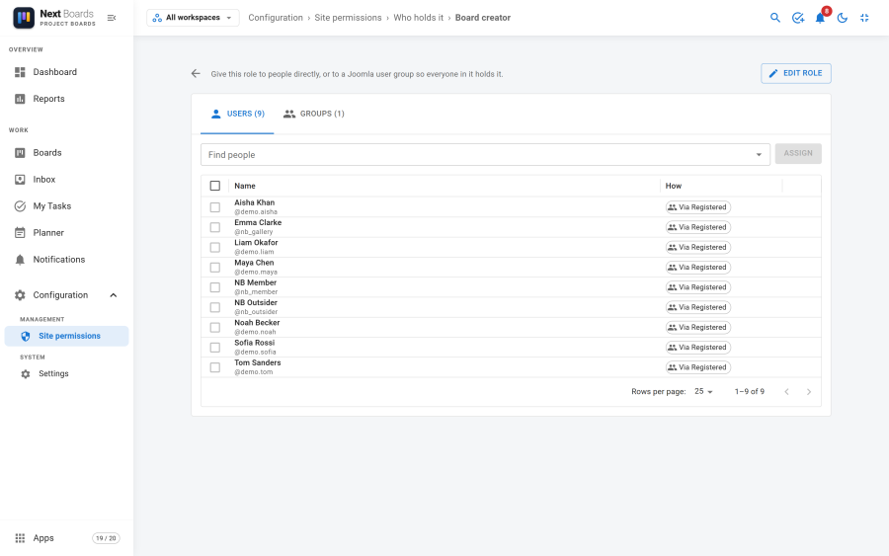Check the box for Noah Becker
889x556 pixels.
point(215,328)
